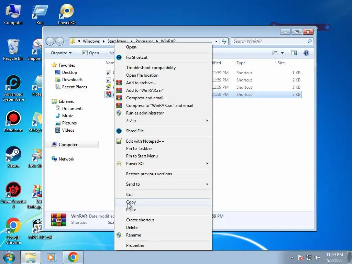Select Copy in the context menu
Viewport: 352px width, 264px height.
coord(163,202)
